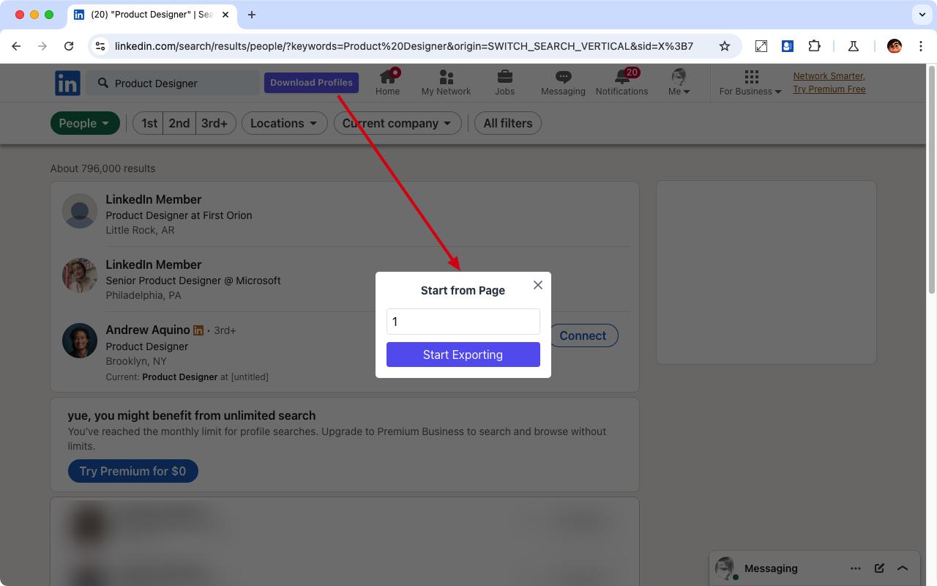Click the LinkedIn logo
The image size is (937, 586).
pos(67,83)
